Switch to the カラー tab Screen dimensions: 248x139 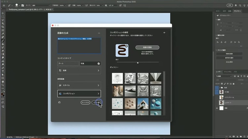point(218,11)
